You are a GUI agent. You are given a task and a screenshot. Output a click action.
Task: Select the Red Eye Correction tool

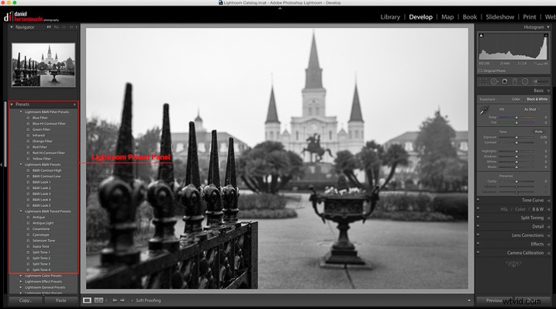[x=504, y=81]
